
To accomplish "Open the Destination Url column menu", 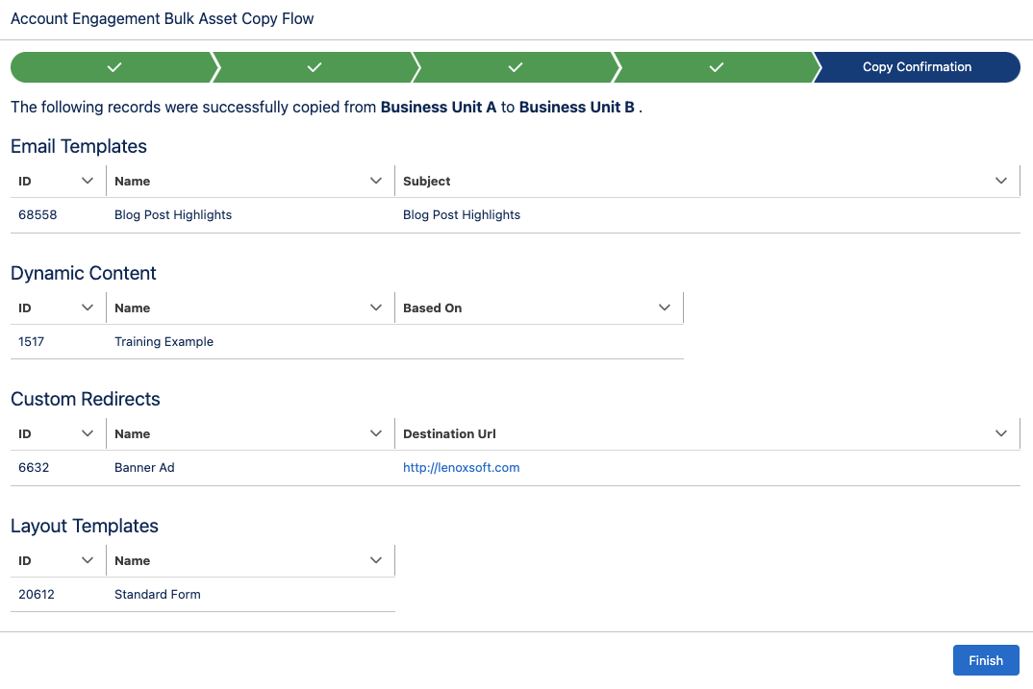I will point(1001,433).
